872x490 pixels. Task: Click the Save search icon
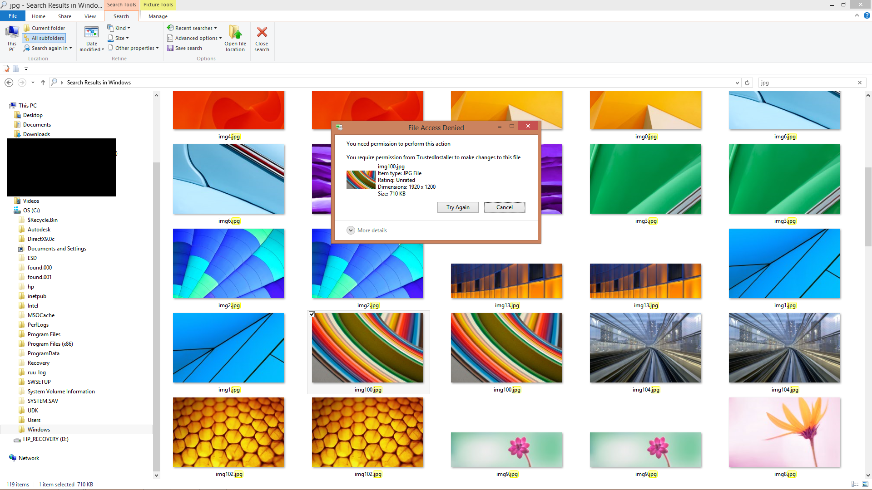pos(170,48)
